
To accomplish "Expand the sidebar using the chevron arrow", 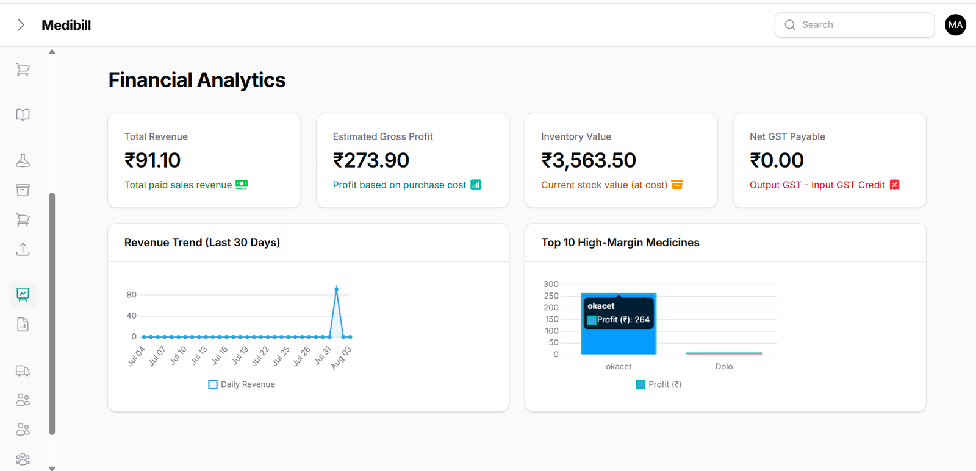I will tap(21, 25).
